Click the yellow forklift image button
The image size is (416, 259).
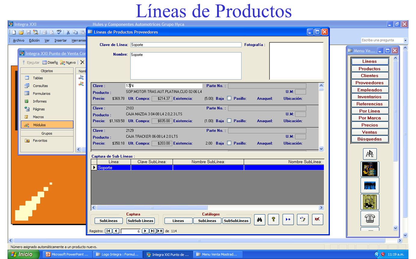[370, 202]
